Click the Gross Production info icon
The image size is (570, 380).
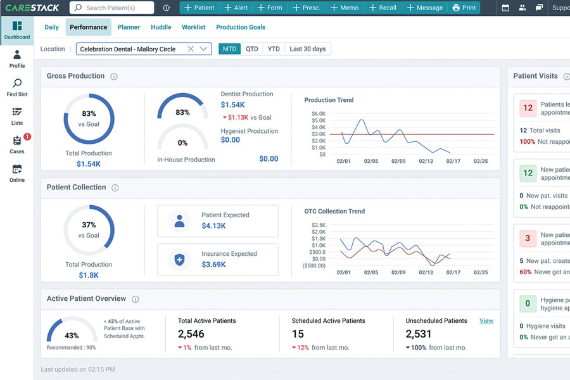click(x=114, y=77)
